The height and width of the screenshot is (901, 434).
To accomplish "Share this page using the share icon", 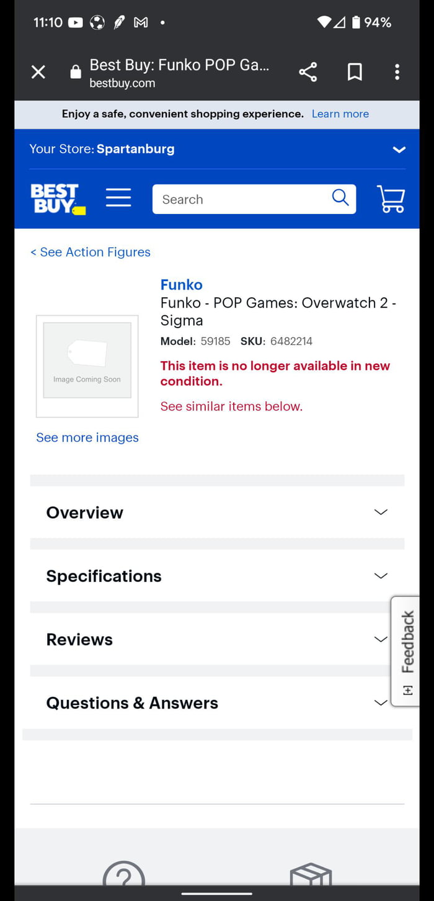I will point(308,71).
